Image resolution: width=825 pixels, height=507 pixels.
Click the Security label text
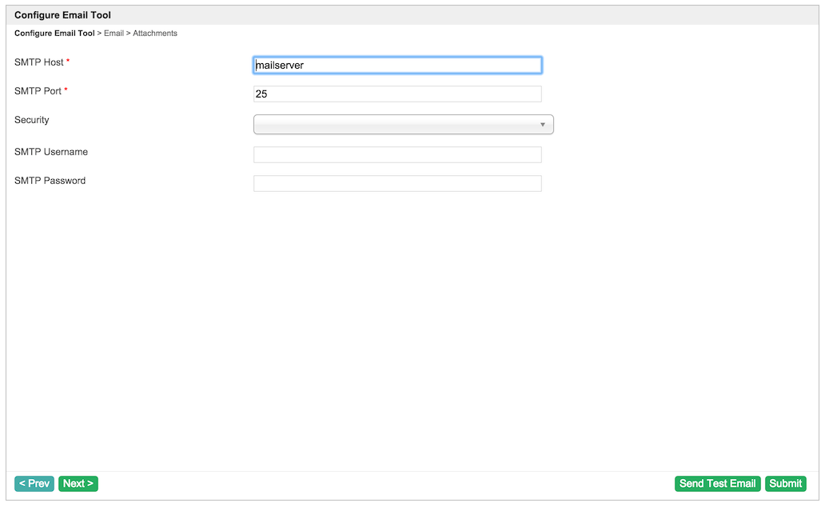point(32,120)
